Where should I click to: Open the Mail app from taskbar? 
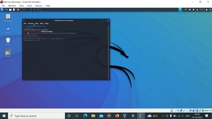(101, 116)
